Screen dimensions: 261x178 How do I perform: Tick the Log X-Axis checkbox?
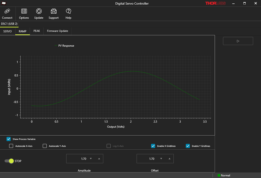pos(109,146)
